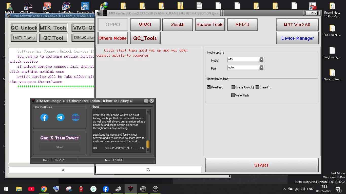
Task: Open the Device Manager button
Action: [x=297, y=38]
